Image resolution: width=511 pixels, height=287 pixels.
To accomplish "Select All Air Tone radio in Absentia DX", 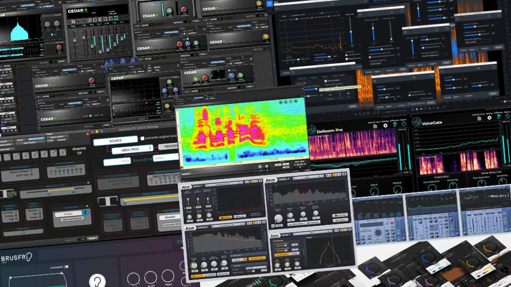I will click(31, 175).
